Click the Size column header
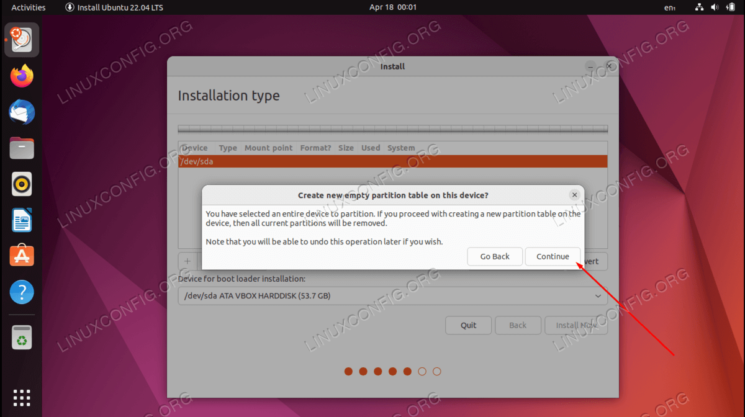The height and width of the screenshot is (417, 745). [x=346, y=148]
